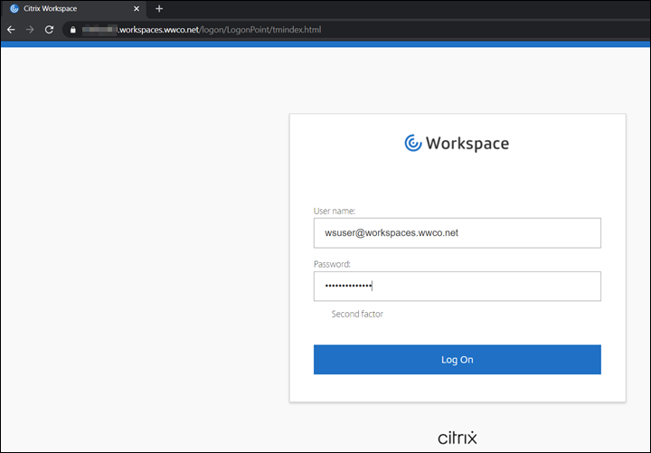Screen dimensions: 651x453
Task: Open a new tab with the plus icon
Action: [159, 8]
